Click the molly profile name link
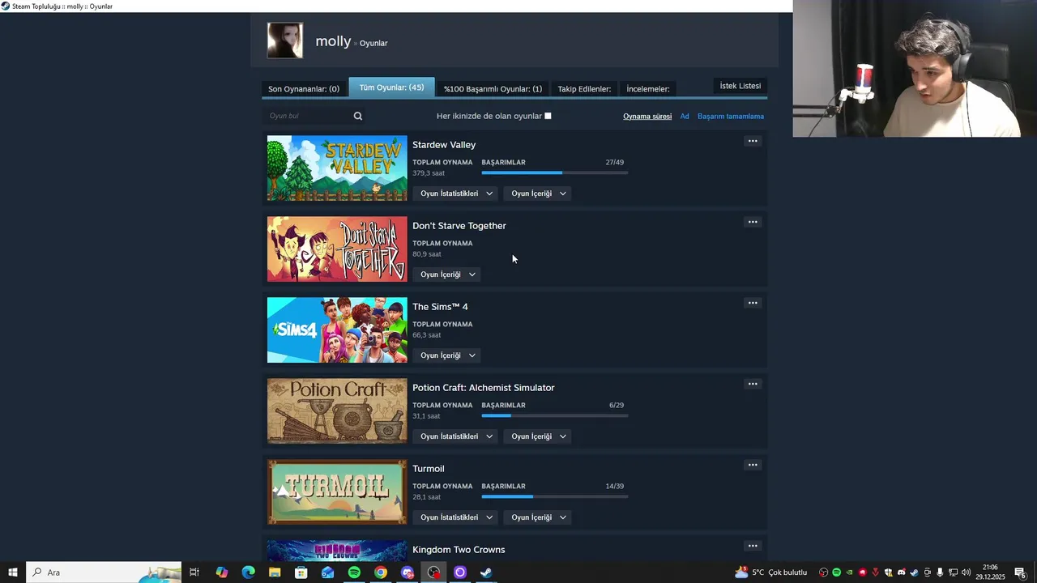Viewport: 1037px width, 583px height. (333, 41)
